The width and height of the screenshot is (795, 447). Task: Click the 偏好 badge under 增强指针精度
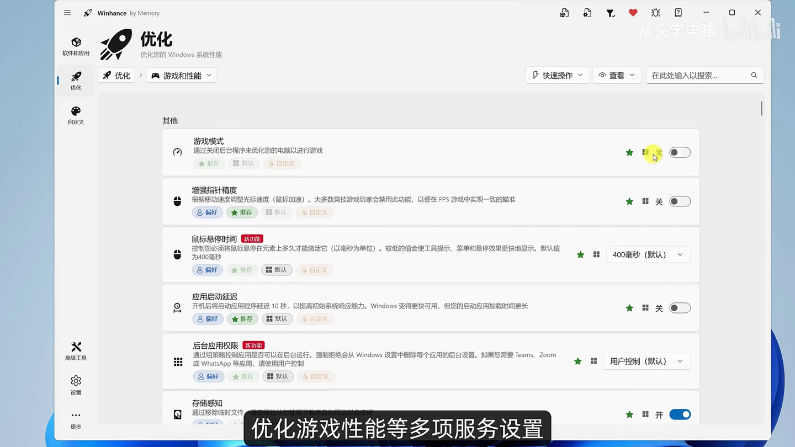point(208,212)
